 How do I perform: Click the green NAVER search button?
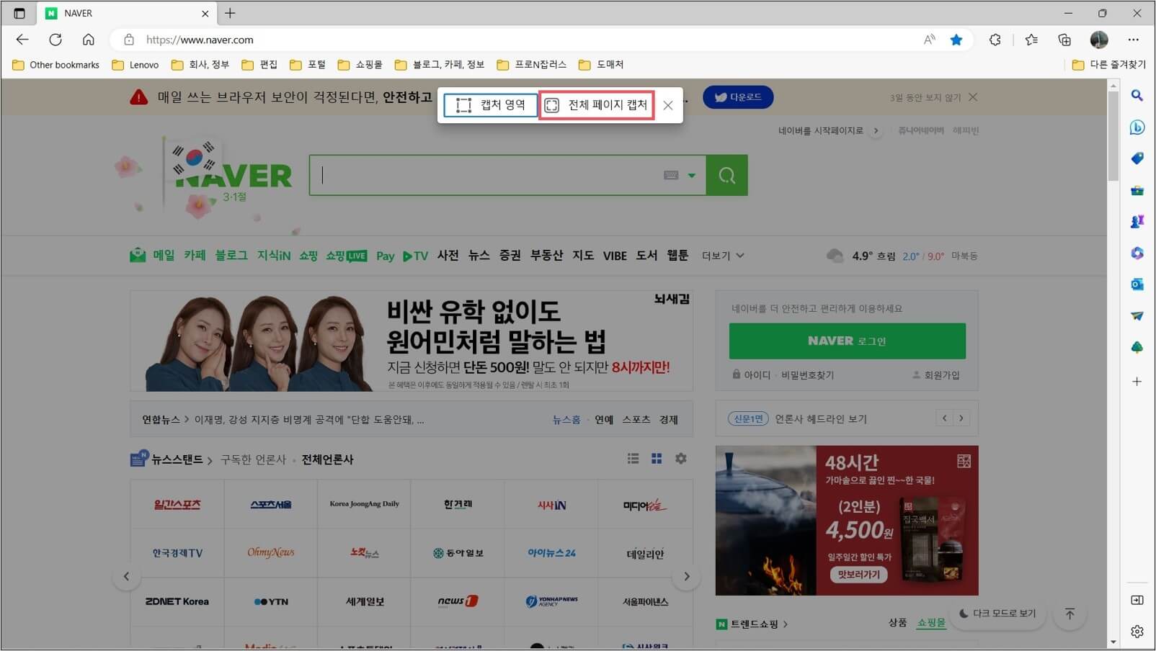tap(726, 175)
